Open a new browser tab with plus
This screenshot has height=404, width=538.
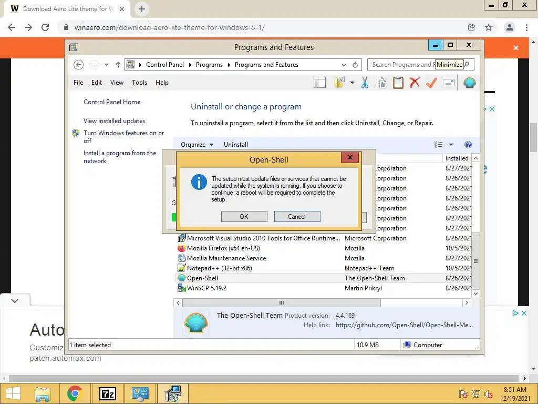[x=142, y=9]
